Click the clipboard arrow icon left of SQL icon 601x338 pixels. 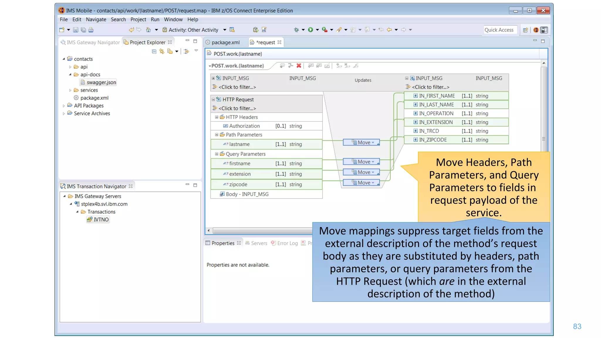(x=256, y=30)
